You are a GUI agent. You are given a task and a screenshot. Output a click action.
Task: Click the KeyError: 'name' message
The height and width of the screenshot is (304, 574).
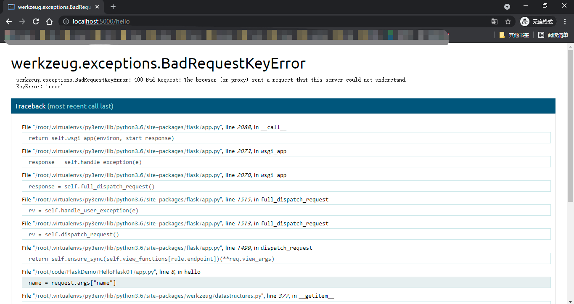tap(40, 86)
